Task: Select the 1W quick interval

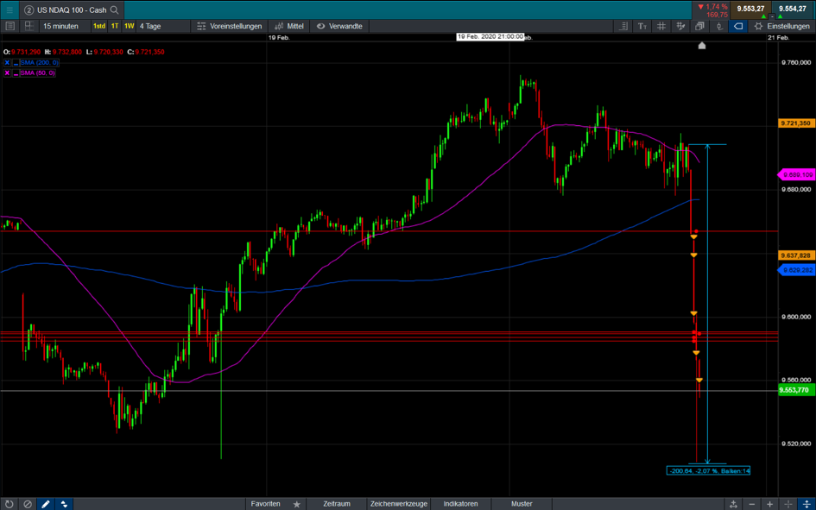Action: (x=129, y=26)
